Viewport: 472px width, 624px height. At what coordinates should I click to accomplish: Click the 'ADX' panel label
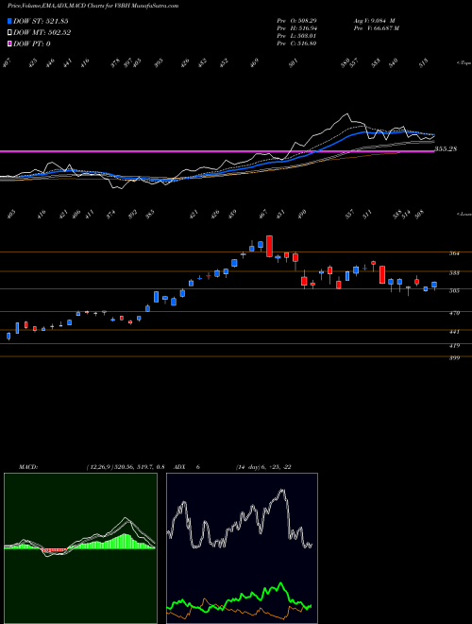tap(179, 467)
